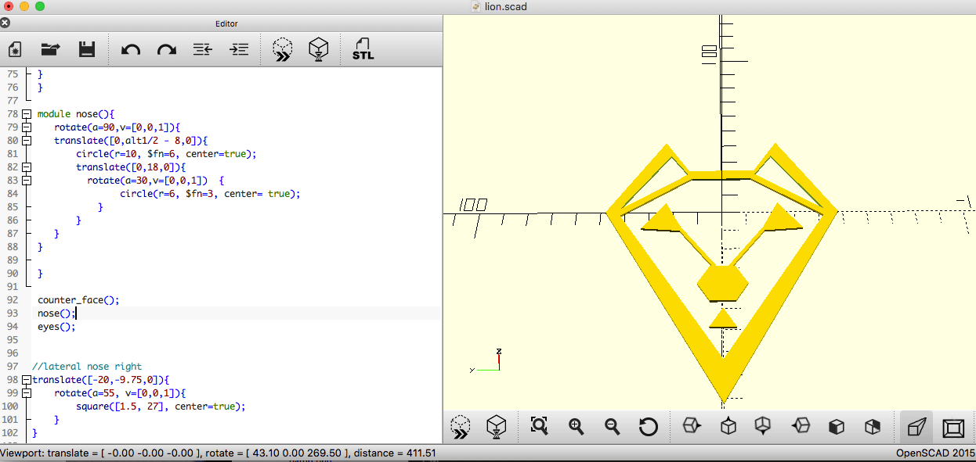Enable Orthogonal projection
976x462 pixels.
953,427
